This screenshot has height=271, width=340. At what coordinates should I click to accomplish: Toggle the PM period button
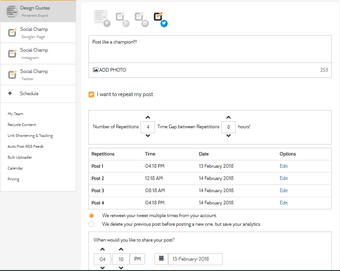coord(137,259)
